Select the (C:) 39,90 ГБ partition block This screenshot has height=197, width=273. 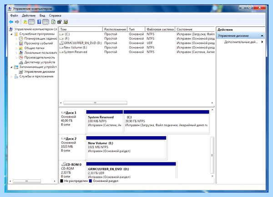[x=166, y=121]
